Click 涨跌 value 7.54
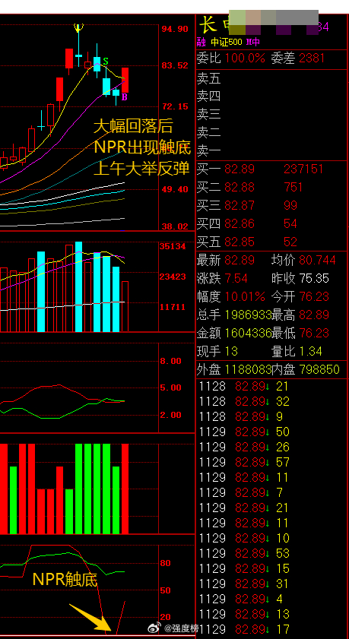Viewport: 349px width, 639px height. tap(236, 278)
